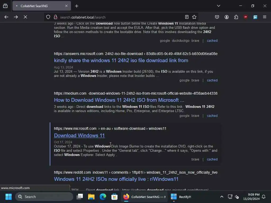Switch to Firefox CollabNet SearXNG taskbar button
Image resolution: width=271 pixels, height=203 pixels.
tap(144, 197)
